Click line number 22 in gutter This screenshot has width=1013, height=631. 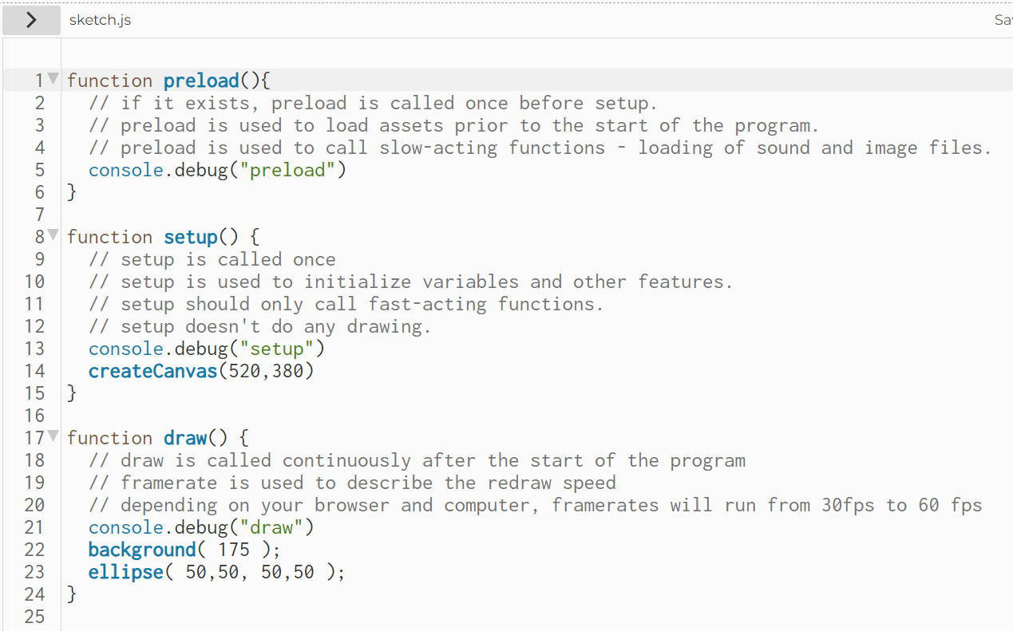point(34,550)
